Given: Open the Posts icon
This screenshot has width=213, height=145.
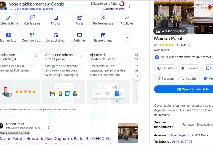Looking at the screenshot, I should pyautogui.click(x=79, y=18).
